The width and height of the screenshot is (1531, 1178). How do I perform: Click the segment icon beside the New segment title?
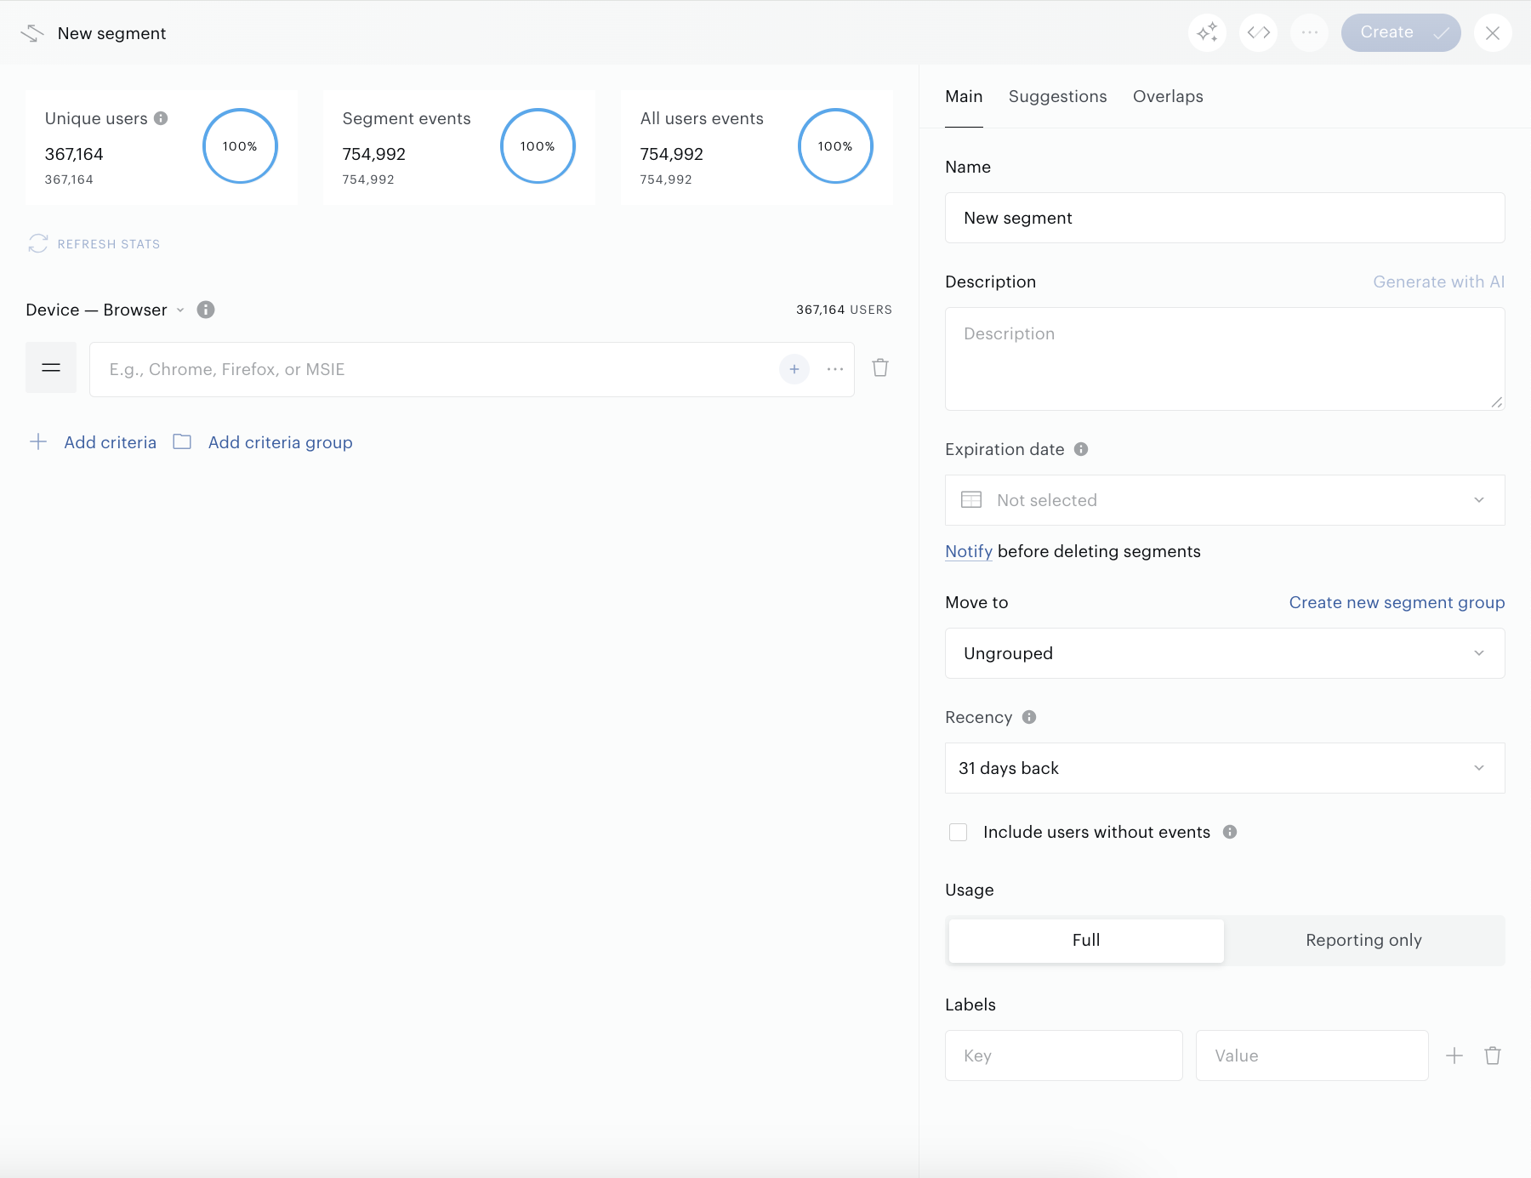click(x=32, y=33)
